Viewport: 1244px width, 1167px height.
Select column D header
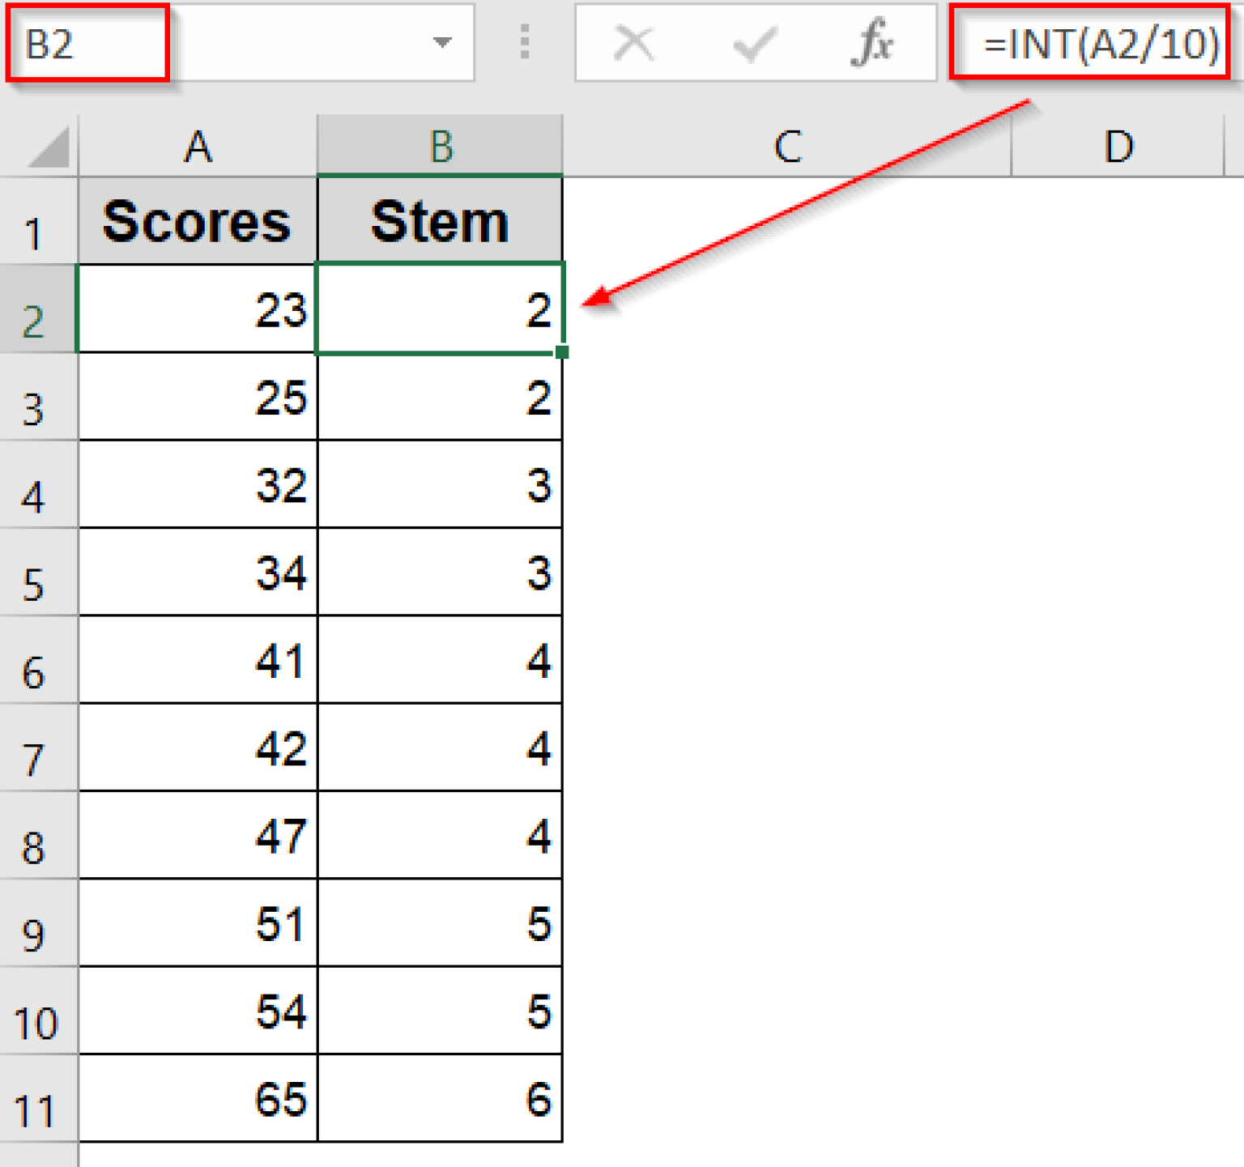click(1119, 146)
